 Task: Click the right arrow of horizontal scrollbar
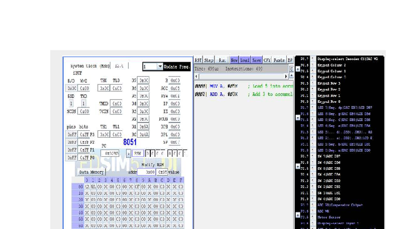tap(286, 76)
